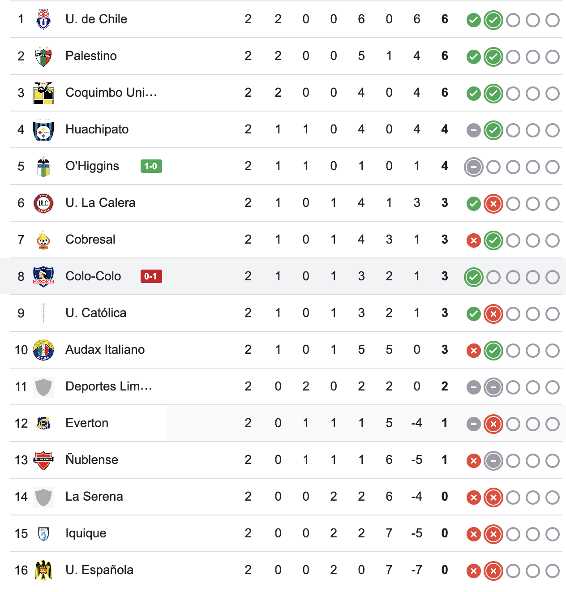Image resolution: width=566 pixels, height=592 pixels.
Task: Click the Palestino club crest
Action: pos(43,56)
